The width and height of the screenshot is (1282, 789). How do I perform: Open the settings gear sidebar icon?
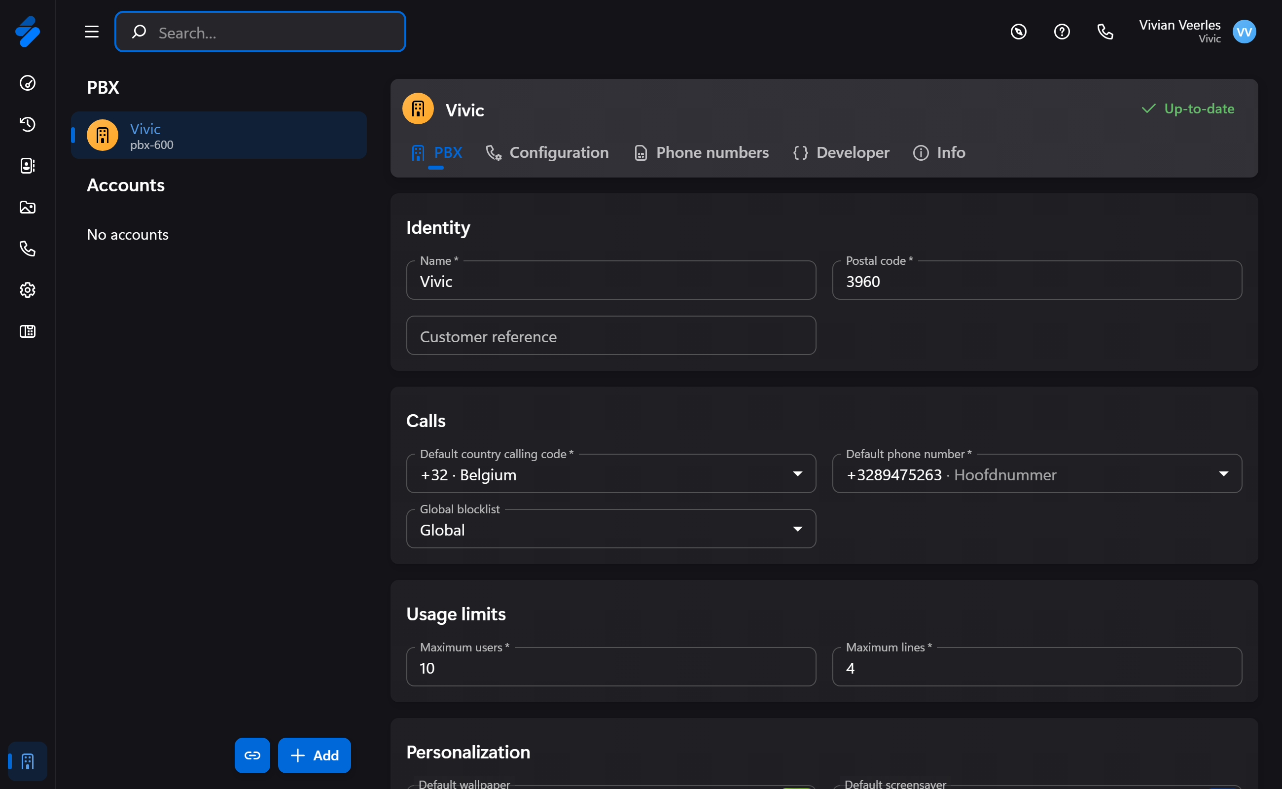pos(28,290)
